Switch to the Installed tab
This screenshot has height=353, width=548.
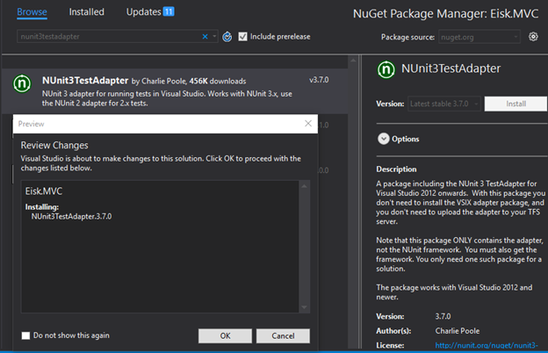tap(86, 12)
